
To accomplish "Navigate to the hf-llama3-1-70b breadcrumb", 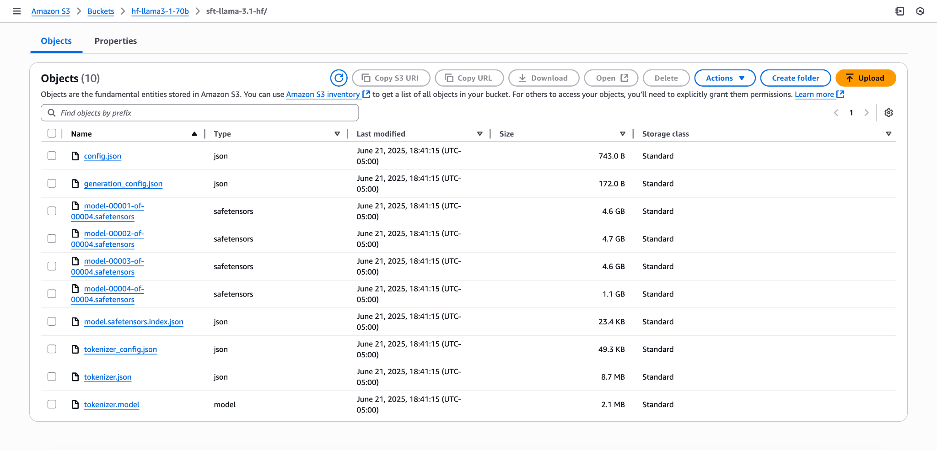I will coord(160,11).
